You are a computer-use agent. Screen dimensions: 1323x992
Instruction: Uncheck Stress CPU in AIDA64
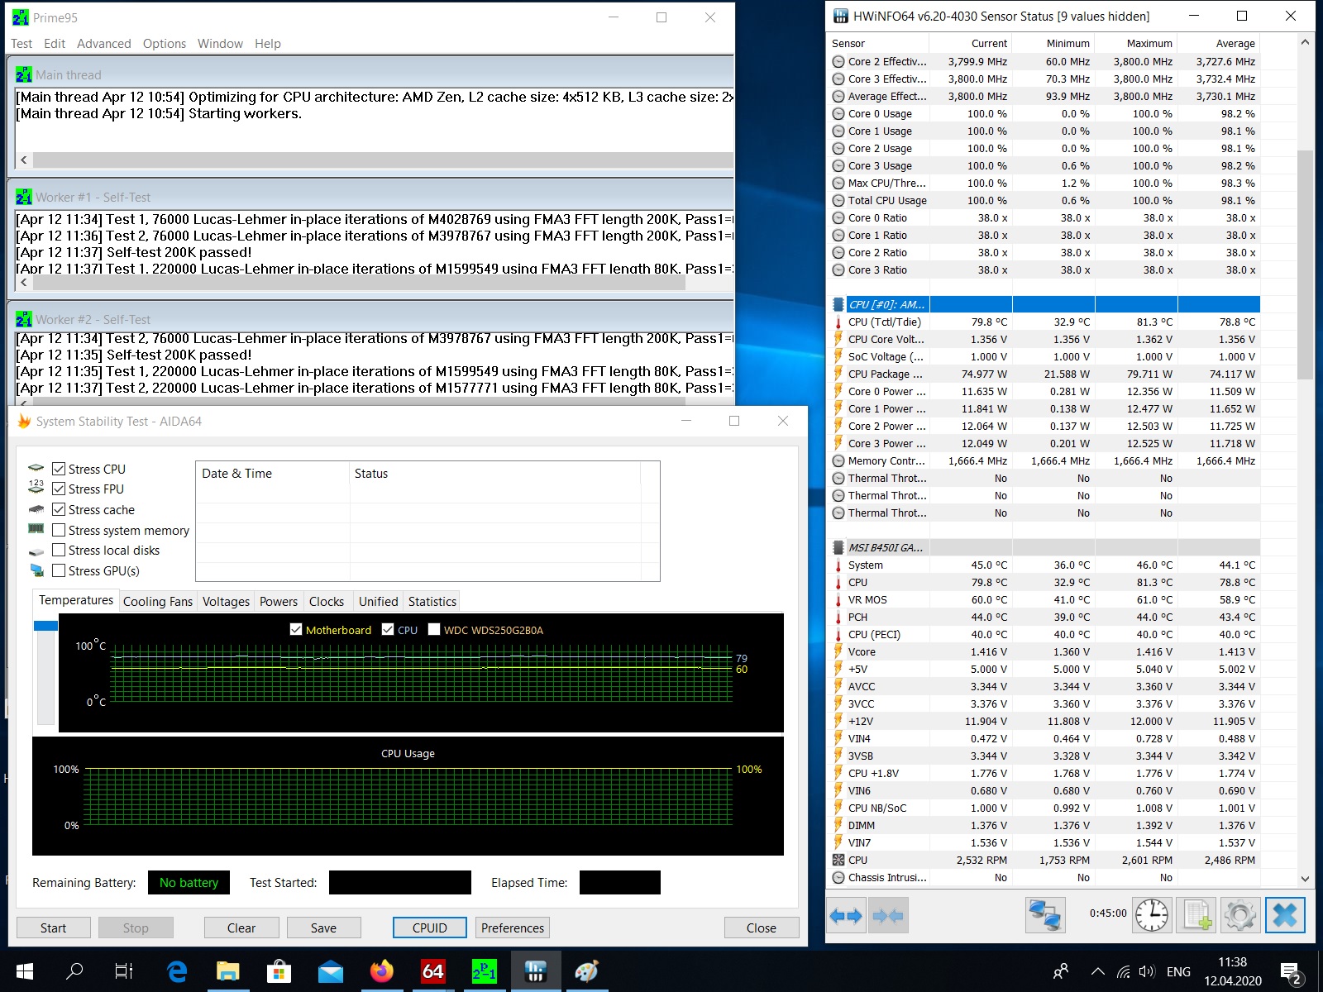(59, 469)
